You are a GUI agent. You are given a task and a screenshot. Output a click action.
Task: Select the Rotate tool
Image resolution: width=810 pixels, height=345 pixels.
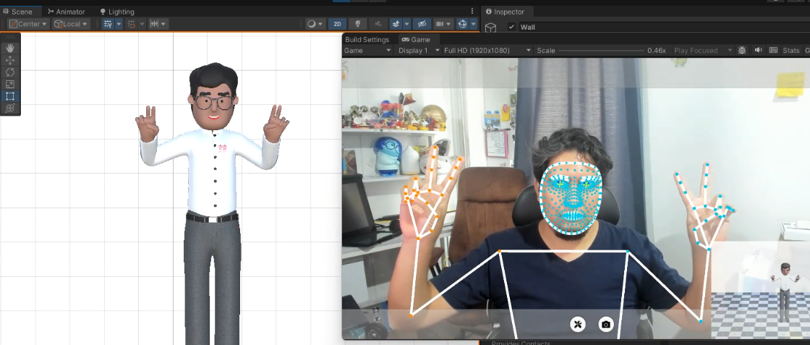click(x=10, y=72)
